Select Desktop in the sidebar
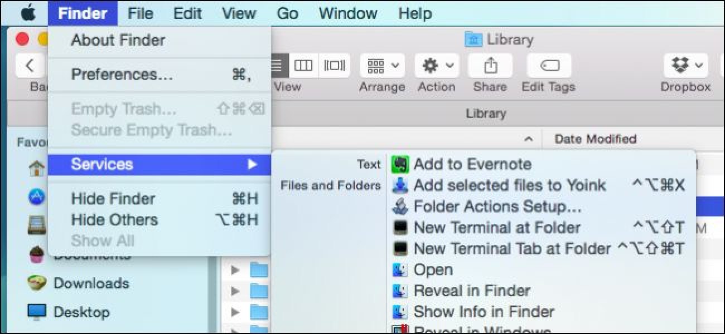This screenshot has width=725, height=334. pyautogui.click(x=81, y=312)
